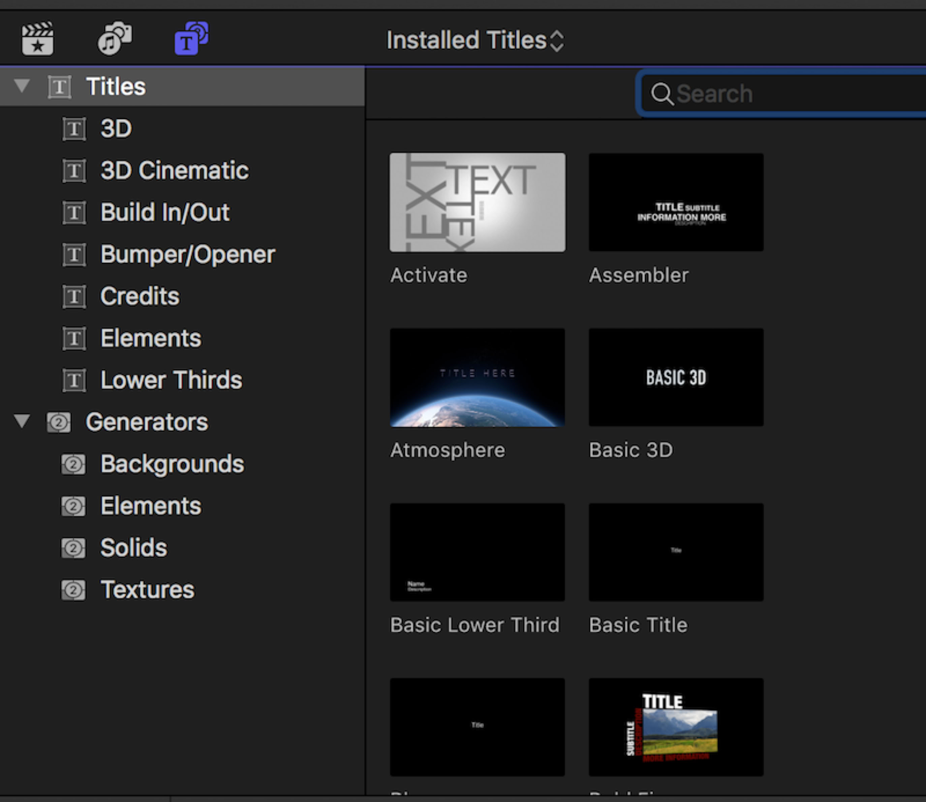Select the Build In/Out category icon
This screenshot has width=926, height=802.
click(74, 213)
